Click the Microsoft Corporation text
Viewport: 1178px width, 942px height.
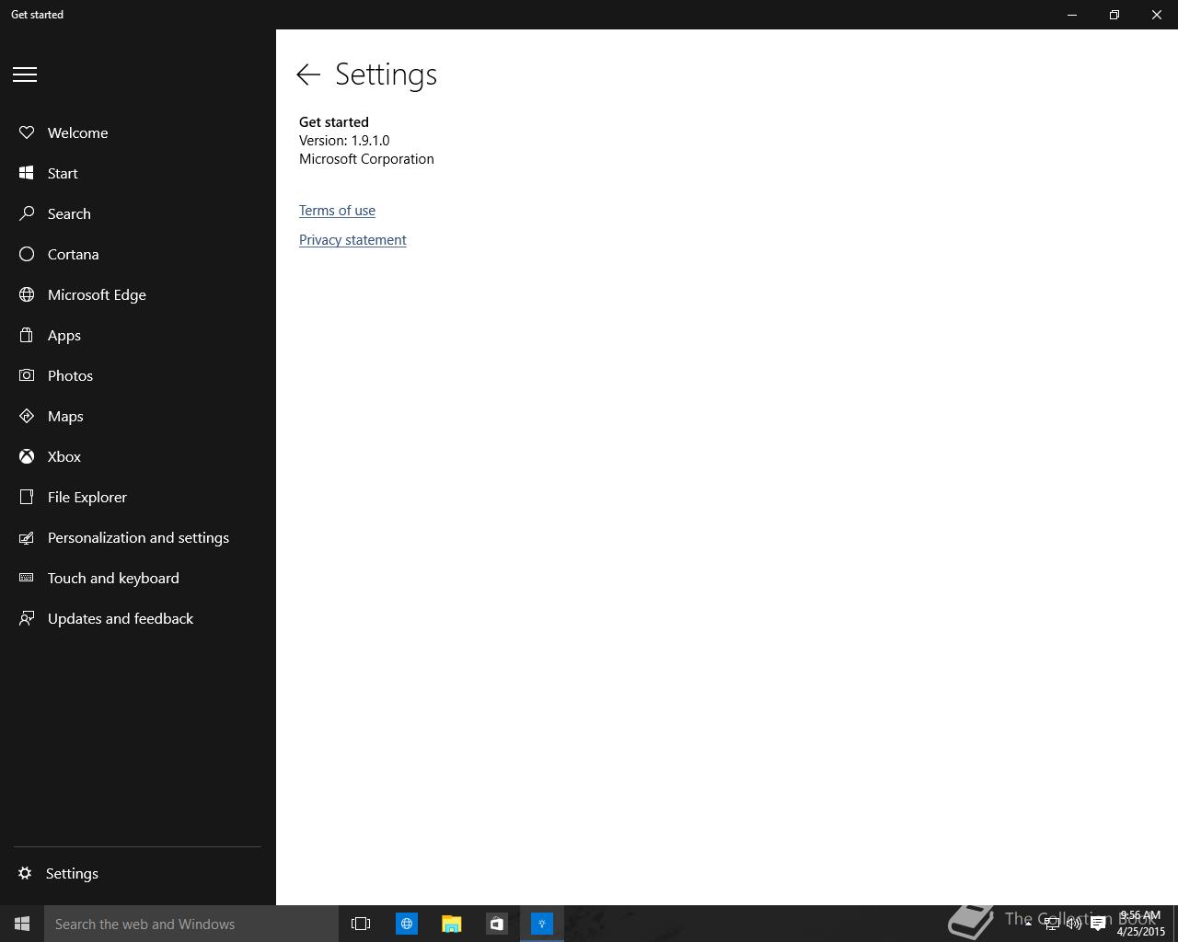[366, 159]
